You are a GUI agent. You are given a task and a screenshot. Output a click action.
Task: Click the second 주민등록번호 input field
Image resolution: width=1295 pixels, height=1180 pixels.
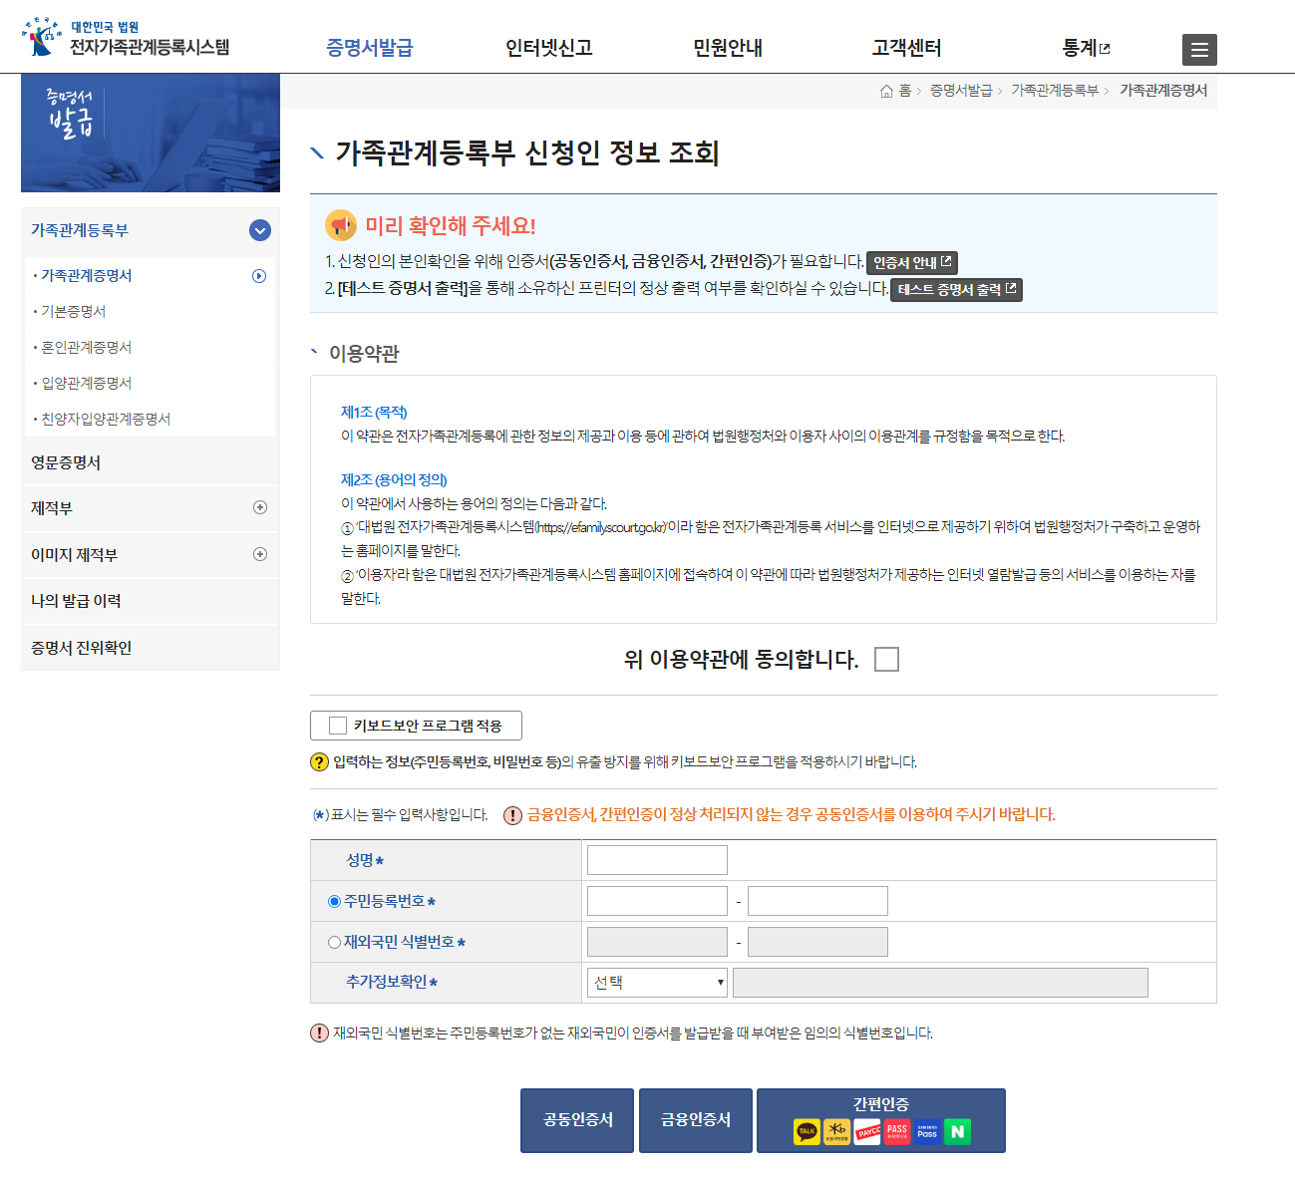pyautogui.click(x=817, y=901)
